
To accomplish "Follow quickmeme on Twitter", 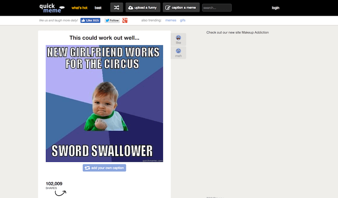I will (112, 20).
